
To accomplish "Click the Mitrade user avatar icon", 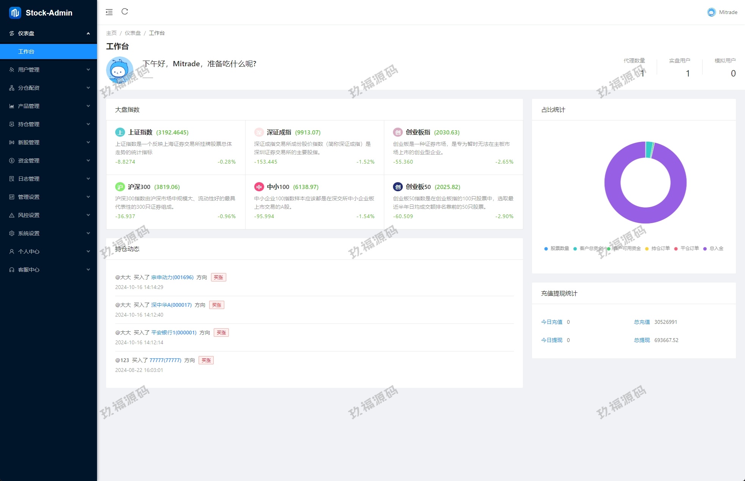I will pos(711,12).
